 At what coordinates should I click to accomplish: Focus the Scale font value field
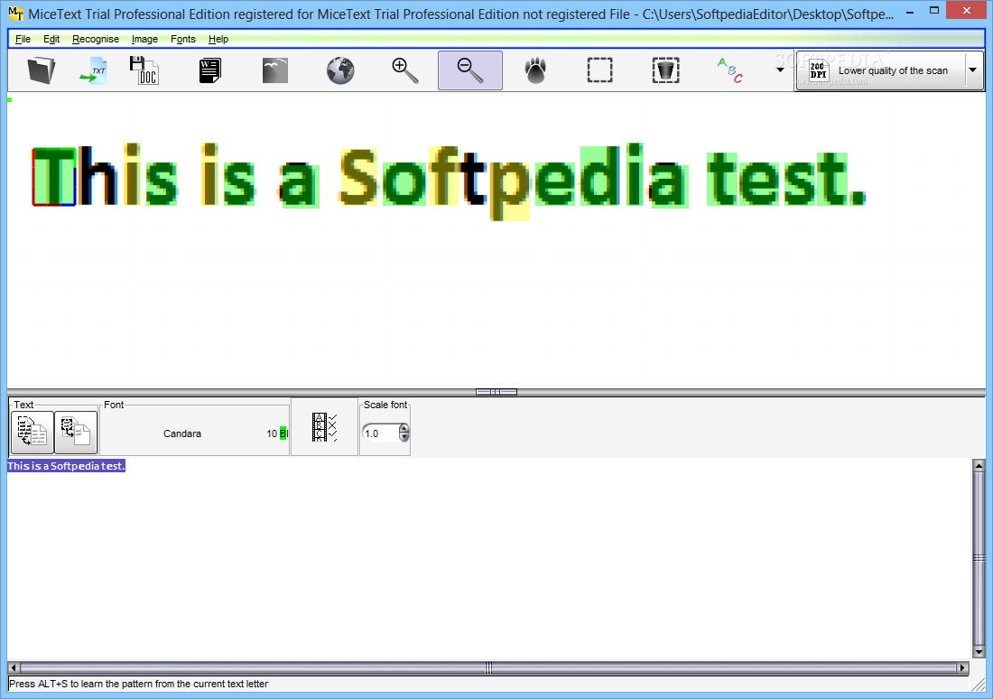tap(381, 433)
